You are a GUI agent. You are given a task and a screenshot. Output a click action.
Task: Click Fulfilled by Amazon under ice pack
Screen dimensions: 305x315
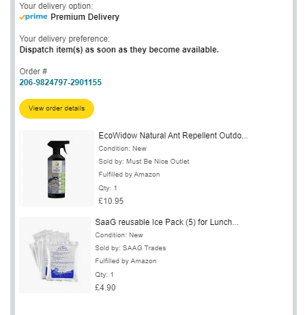126,261
